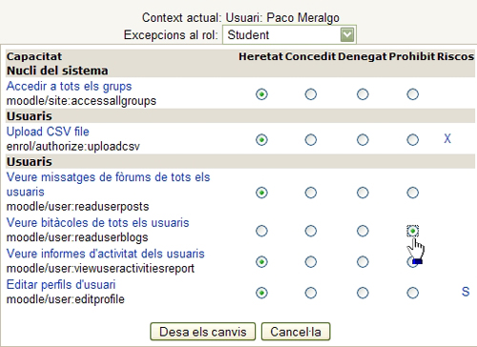The image size is (477, 347).
Task: Select Concedit for moodle/user:readuserblogs
Action: tap(311, 231)
